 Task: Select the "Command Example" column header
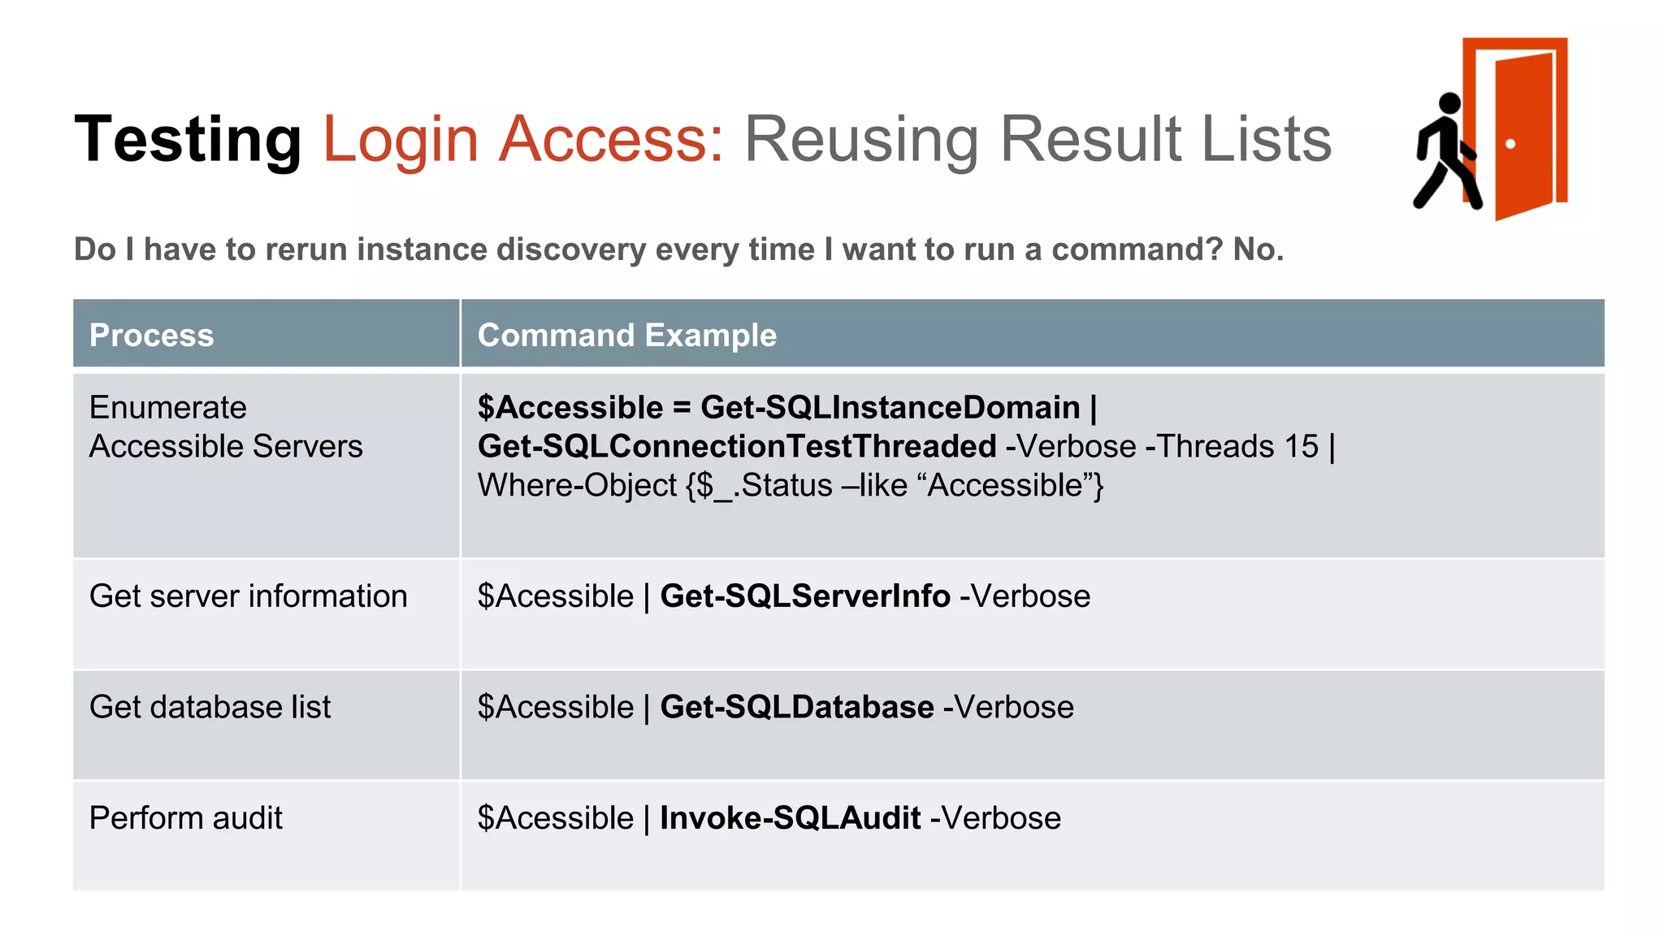[626, 336]
